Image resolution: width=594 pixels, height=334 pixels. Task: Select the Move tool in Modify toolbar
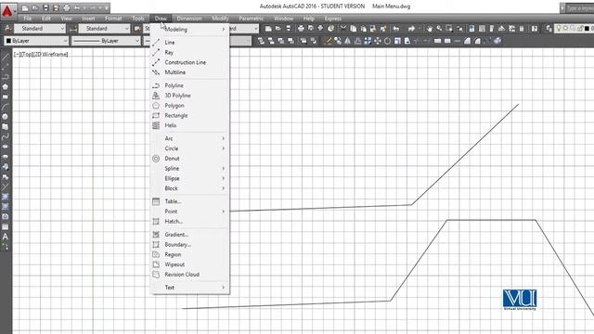click(378, 41)
